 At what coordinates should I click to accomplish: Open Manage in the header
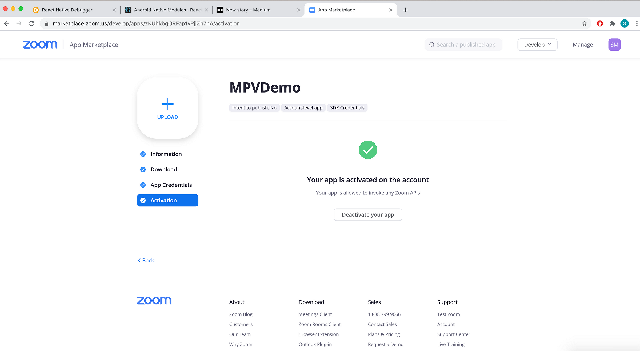[583, 45]
